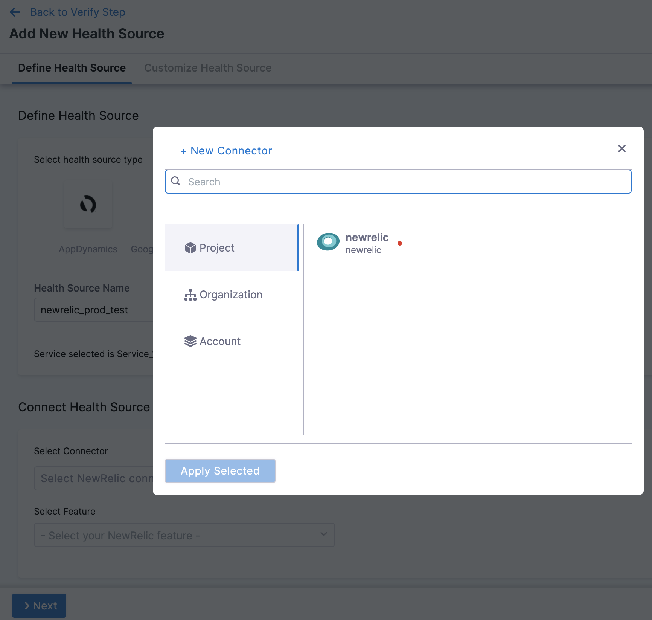Click the Project cube icon
Image resolution: width=652 pixels, height=620 pixels.
point(190,248)
